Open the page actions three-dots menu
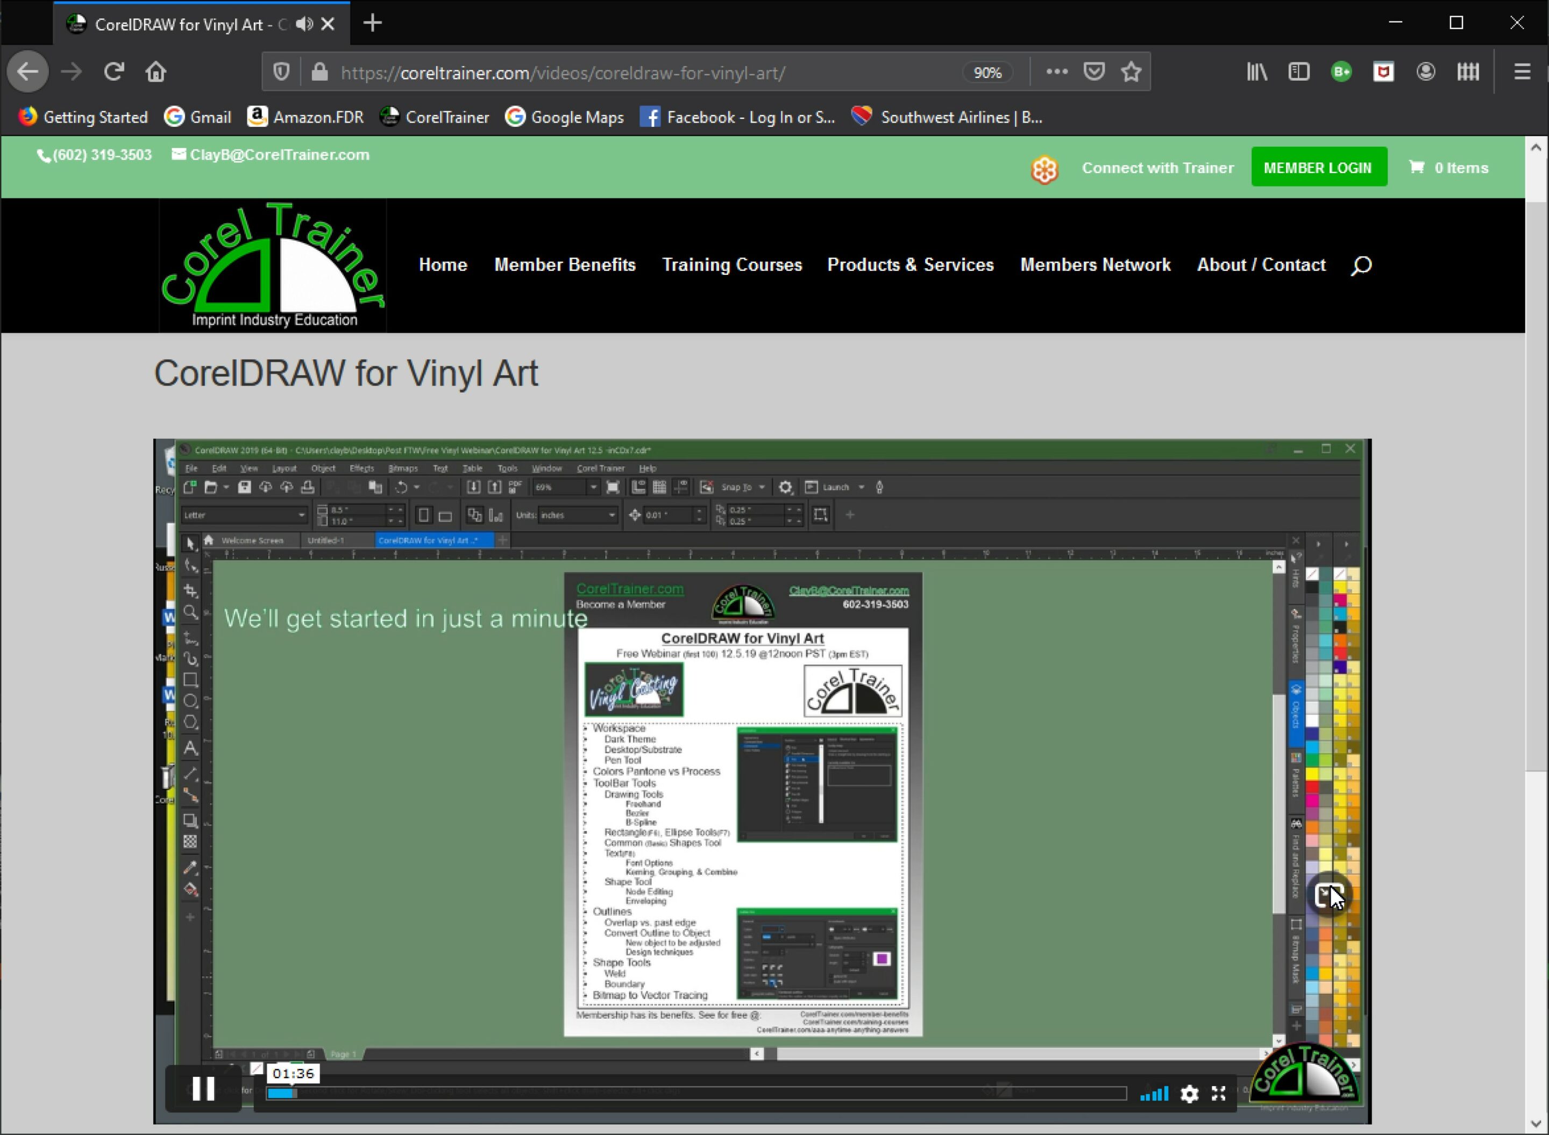The width and height of the screenshot is (1549, 1135). tap(1057, 72)
